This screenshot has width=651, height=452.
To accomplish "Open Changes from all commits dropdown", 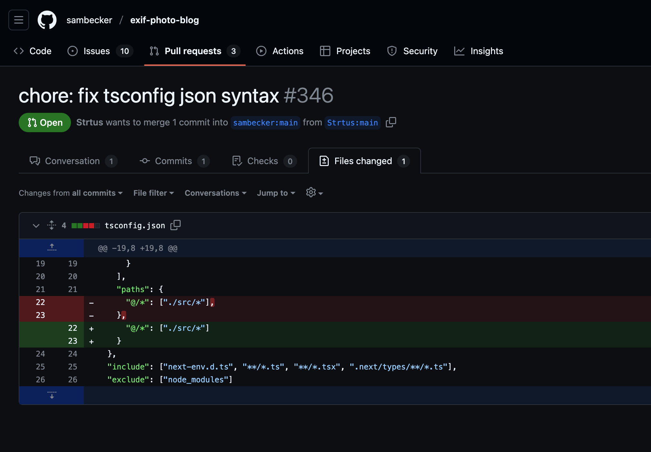I will point(71,193).
